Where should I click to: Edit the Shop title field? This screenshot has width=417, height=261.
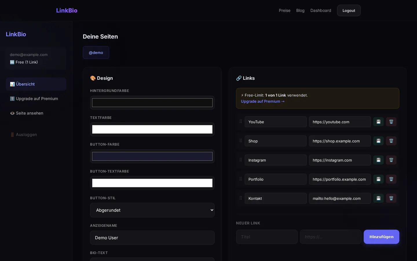tap(276, 141)
